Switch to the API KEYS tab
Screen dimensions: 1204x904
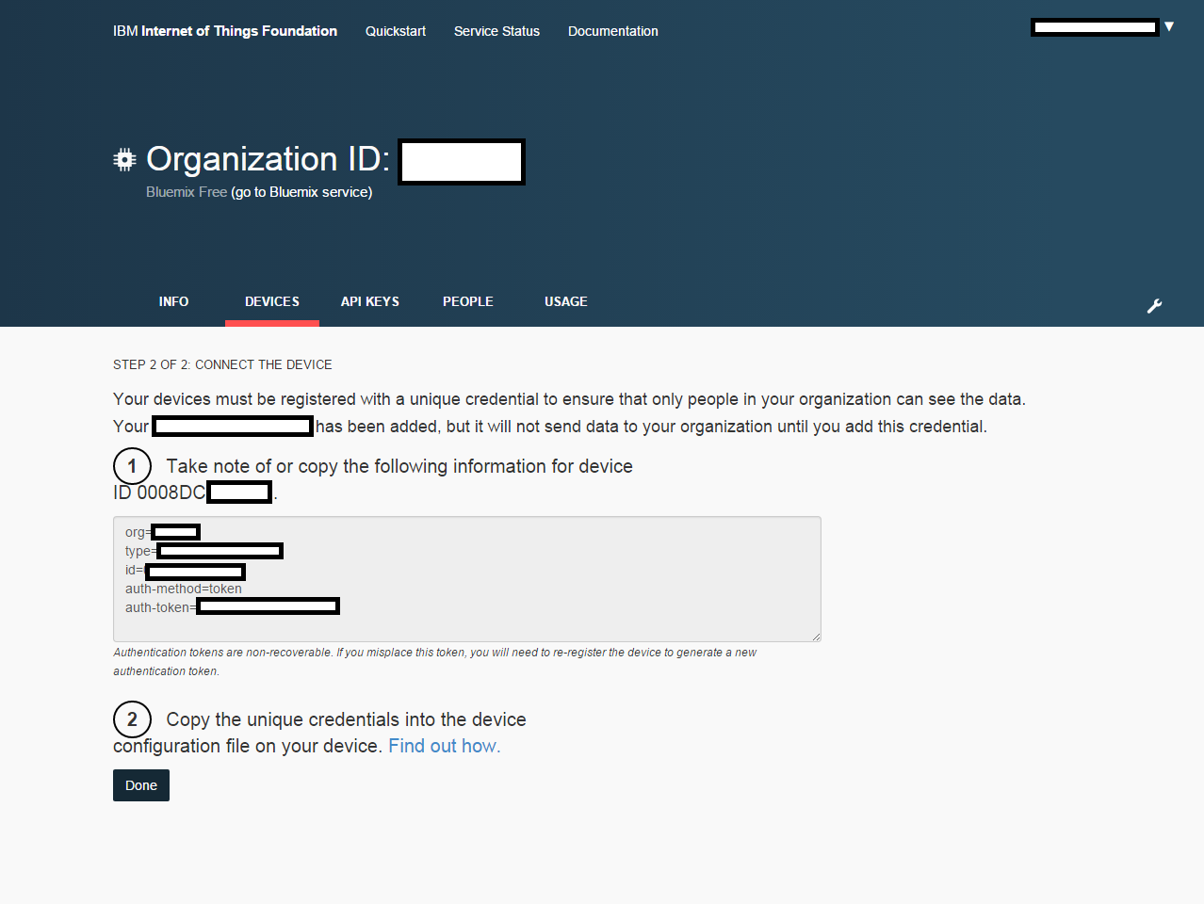pos(370,301)
